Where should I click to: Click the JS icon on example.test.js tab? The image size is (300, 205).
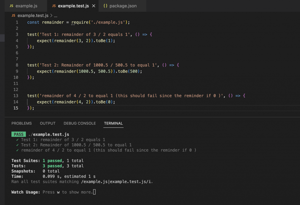[x=54, y=6]
